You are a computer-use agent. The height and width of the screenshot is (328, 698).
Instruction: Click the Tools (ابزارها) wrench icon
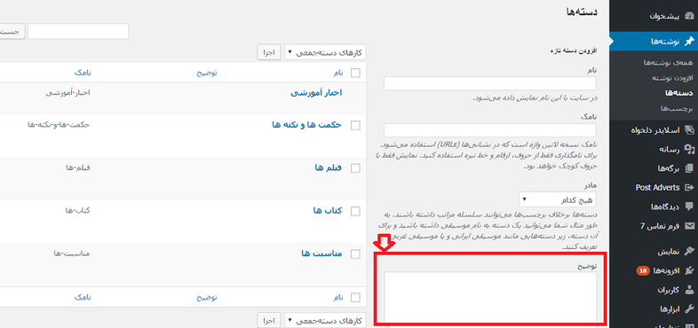tap(689, 308)
